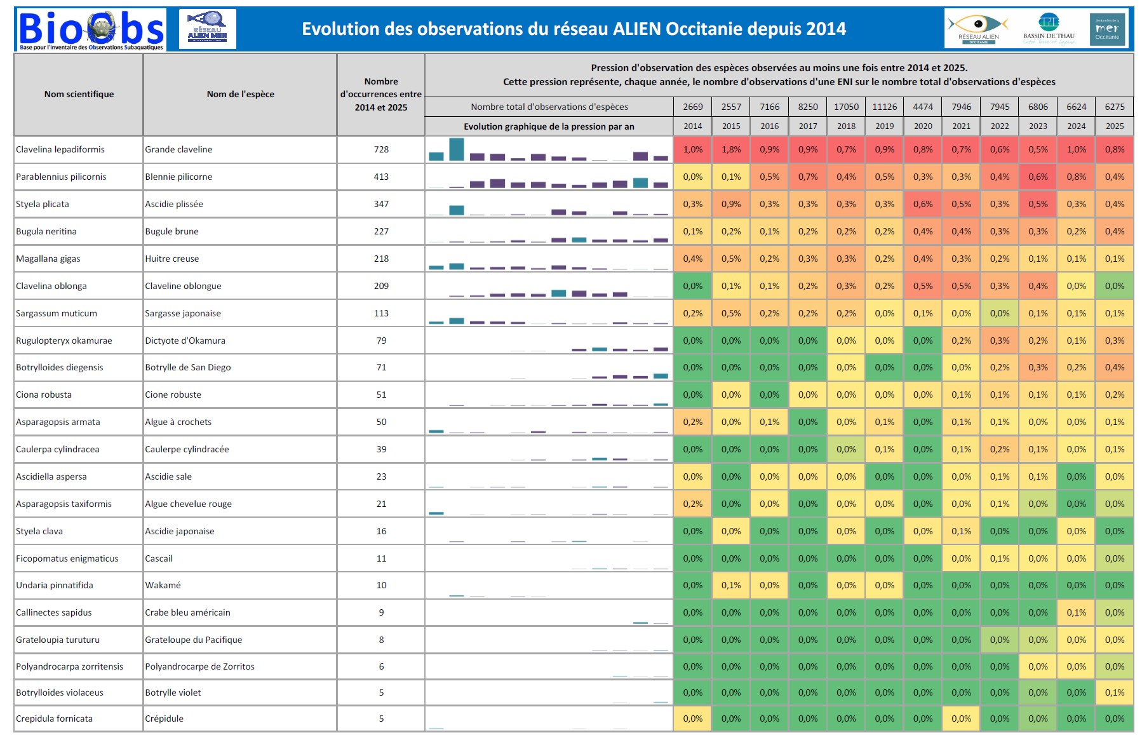Click the Styela plicata sparkline chart

pos(549,205)
